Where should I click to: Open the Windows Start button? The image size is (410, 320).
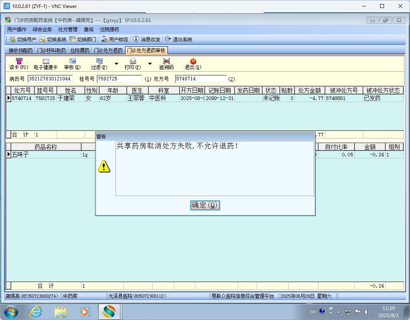coord(11,312)
